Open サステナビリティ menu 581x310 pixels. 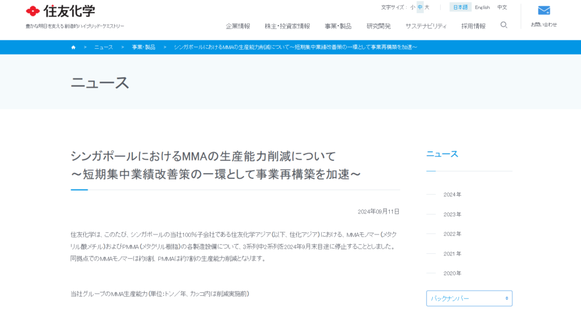[x=426, y=26]
